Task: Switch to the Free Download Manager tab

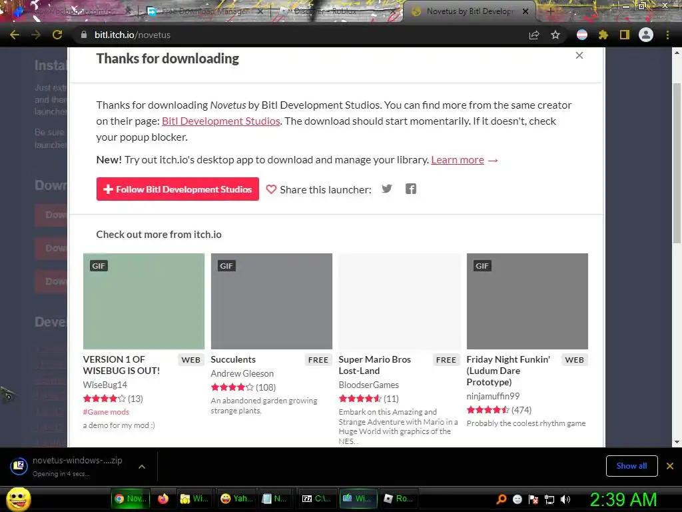Action: coord(204,11)
